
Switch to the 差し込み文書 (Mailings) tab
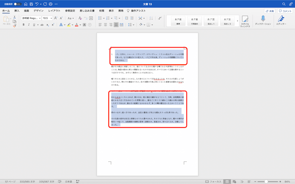(87, 11)
